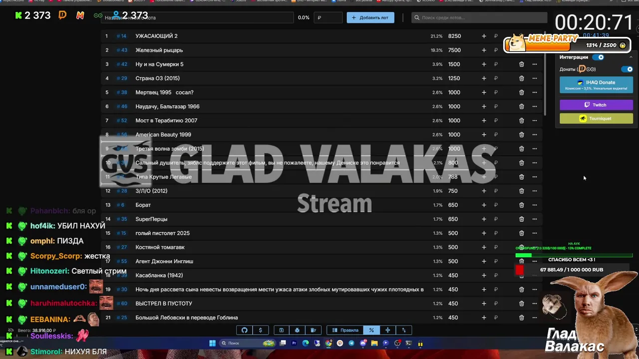Viewport: 639px width, 359px height.
Task: Connect the IHAQ Donate integration
Action: (x=596, y=85)
